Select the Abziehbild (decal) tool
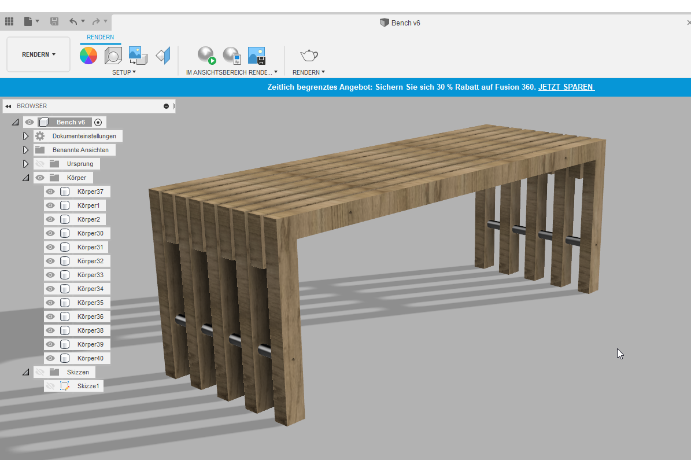The height and width of the screenshot is (460, 691). 162,56
